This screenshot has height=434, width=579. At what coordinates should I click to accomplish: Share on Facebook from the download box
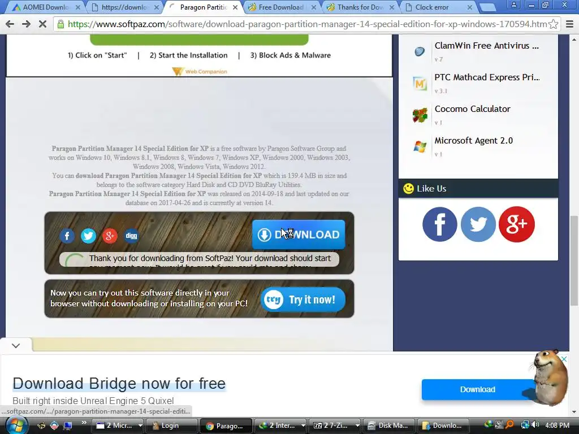click(x=67, y=236)
